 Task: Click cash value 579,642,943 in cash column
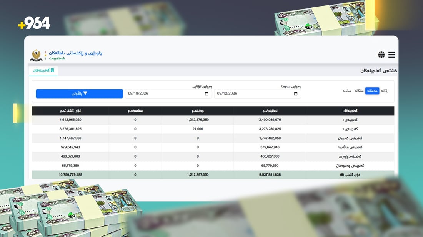point(270,147)
